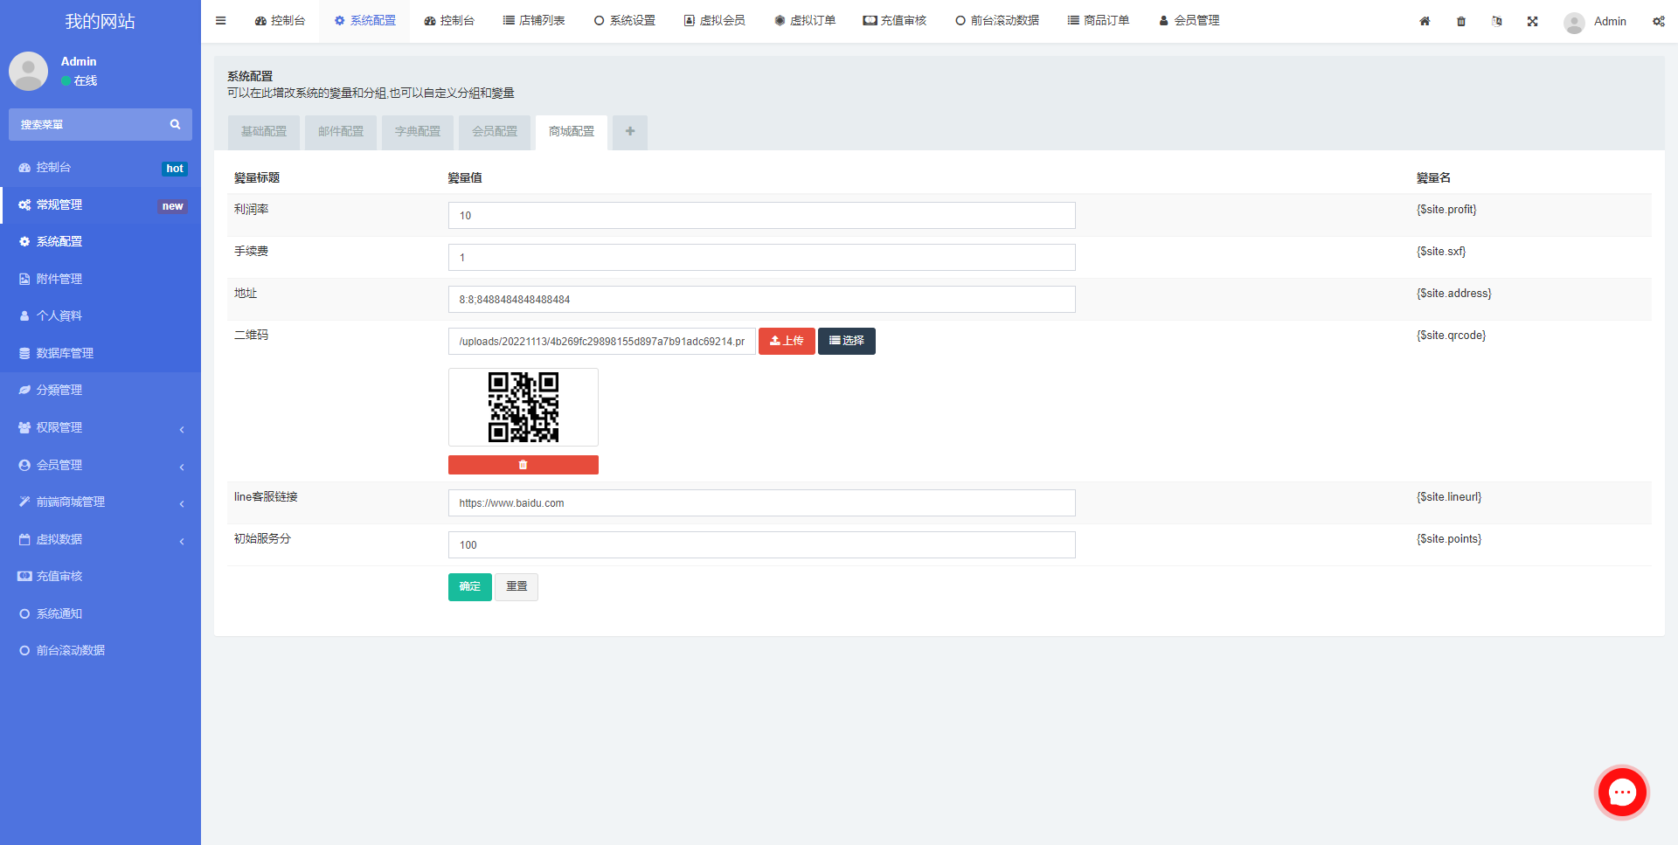Expand 前端商城管理 sidebar menu
The height and width of the screenshot is (845, 1678).
pyautogui.click(x=101, y=502)
